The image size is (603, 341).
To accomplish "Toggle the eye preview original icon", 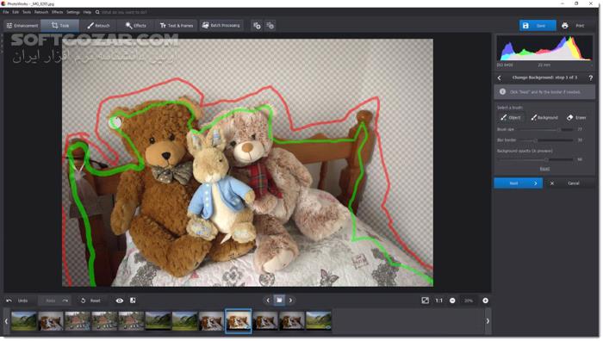I will click(120, 301).
